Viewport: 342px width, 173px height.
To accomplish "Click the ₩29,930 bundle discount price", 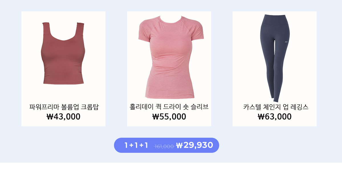I will (x=195, y=145).
